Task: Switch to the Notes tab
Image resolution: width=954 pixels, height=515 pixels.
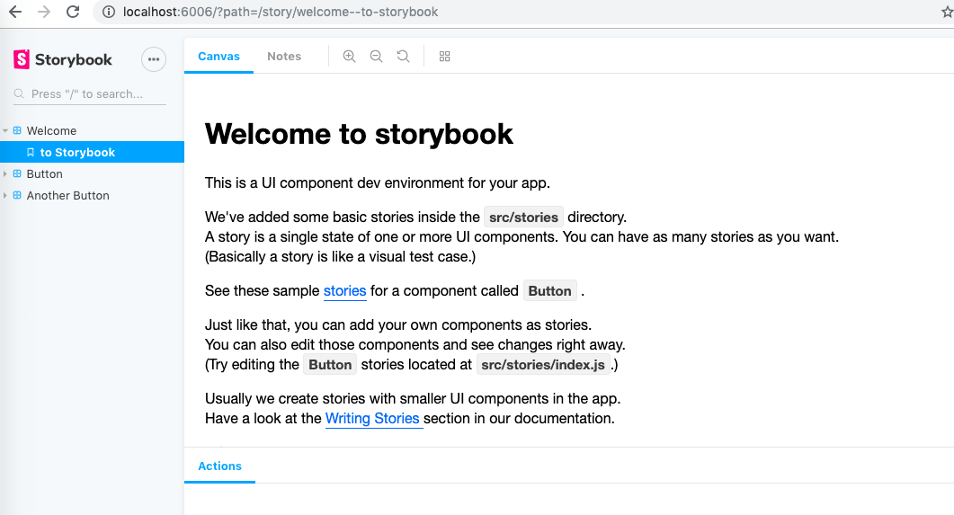Action: pyautogui.click(x=284, y=56)
